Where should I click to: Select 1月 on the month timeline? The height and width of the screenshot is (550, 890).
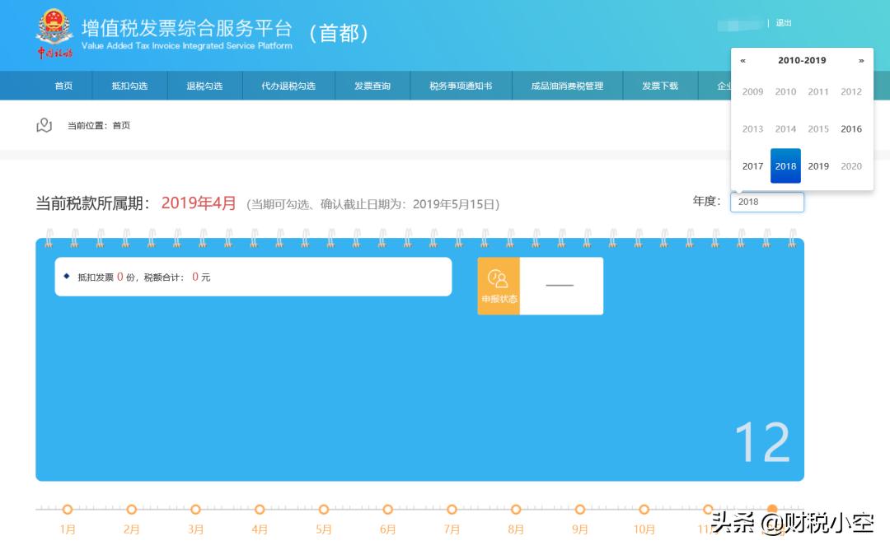coord(67,510)
